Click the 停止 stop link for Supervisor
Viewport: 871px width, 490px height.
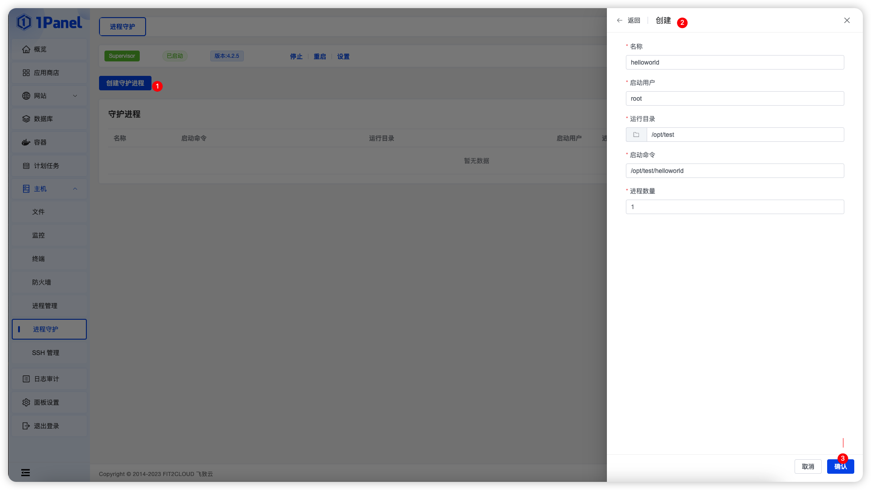click(x=296, y=56)
